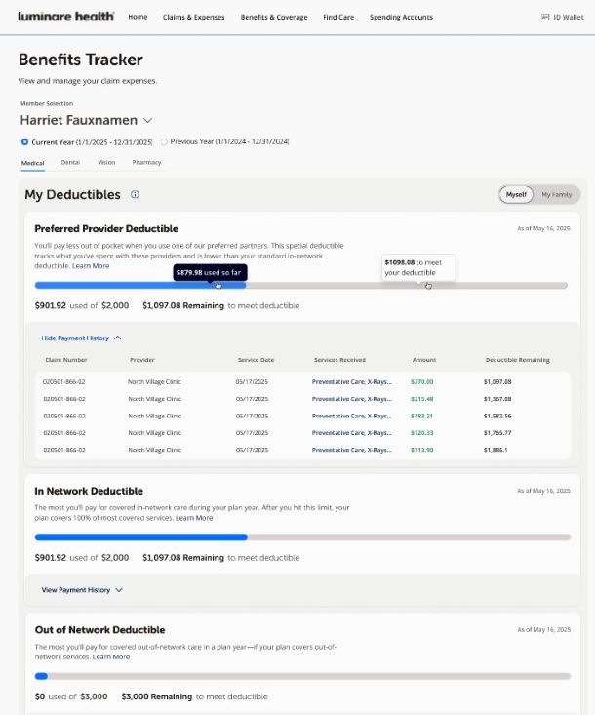Click the Preferred Provider deductible progress bar
Viewport: 595px width, 715px height.
pos(300,286)
